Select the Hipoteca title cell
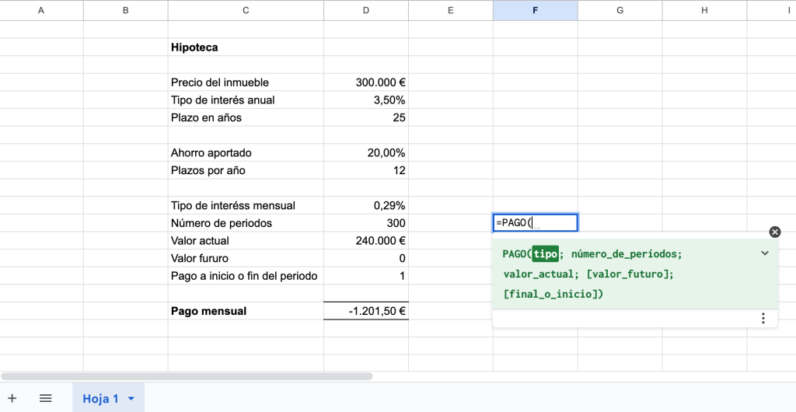 pyautogui.click(x=246, y=47)
